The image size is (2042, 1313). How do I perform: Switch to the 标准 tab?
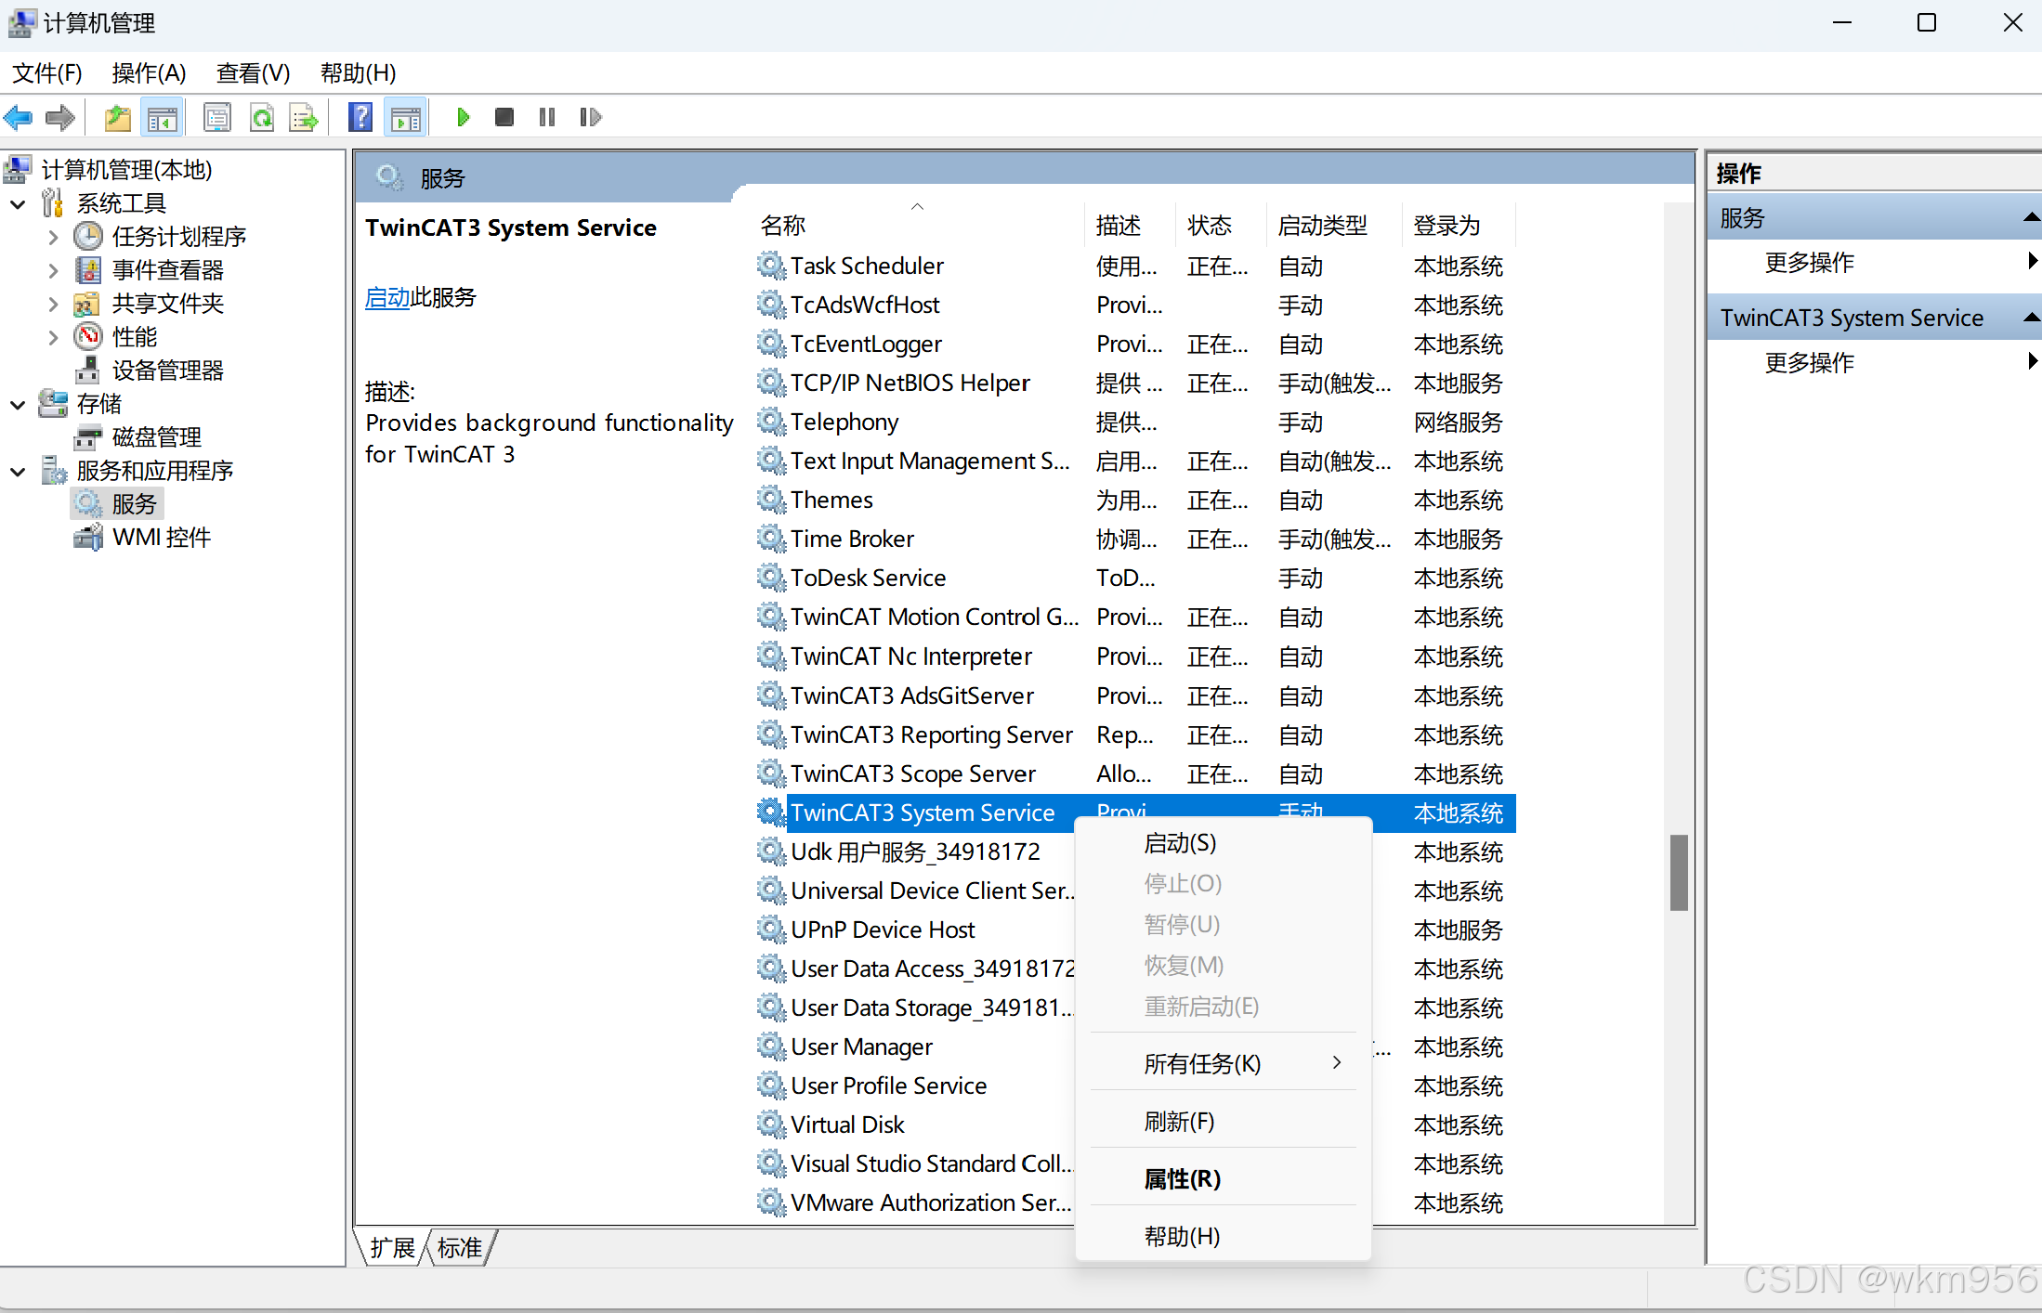[460, 1247]
